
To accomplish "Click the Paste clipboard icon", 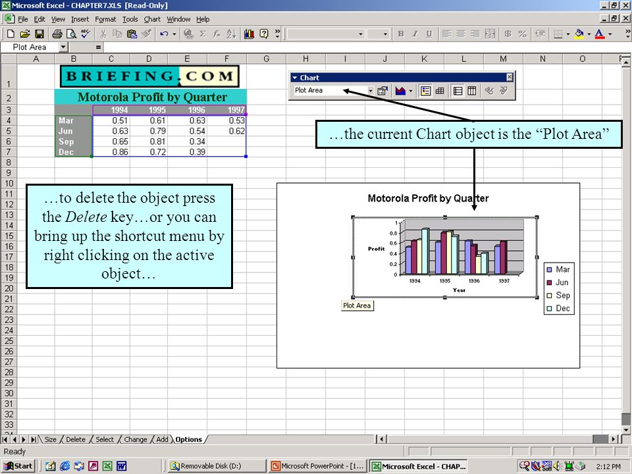I will click(x=132, y=34).
